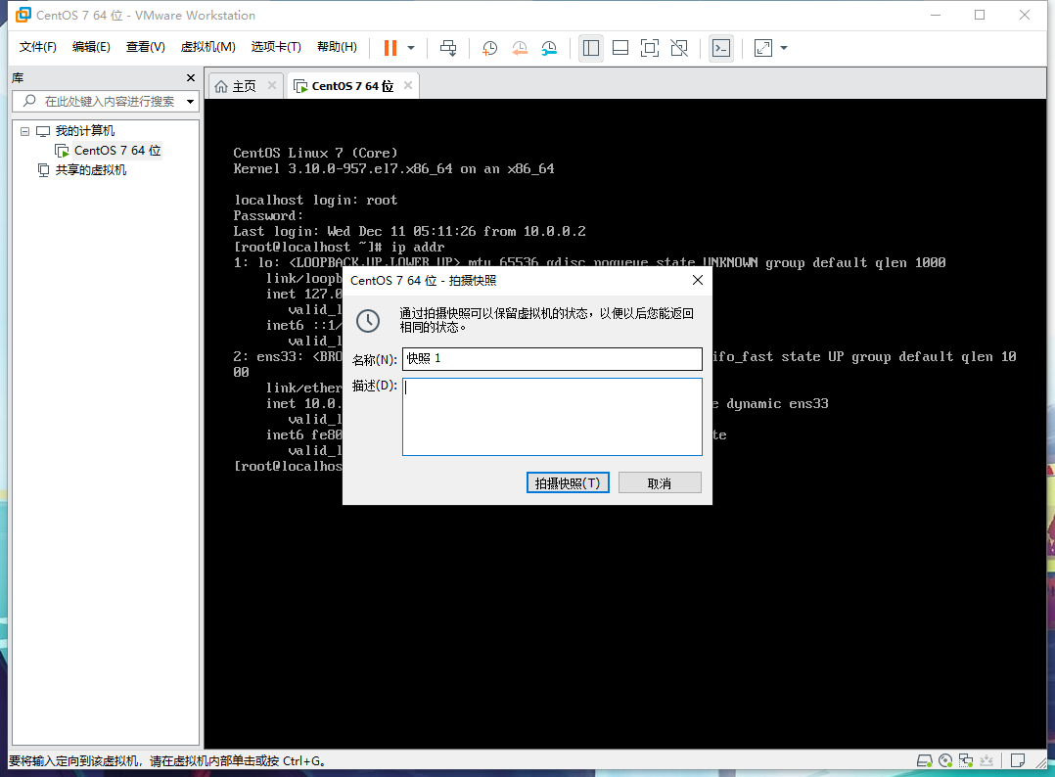
Task: Click the hard disk status bar icon
Action: pos(925,761)
